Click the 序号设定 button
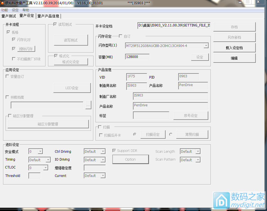The image size is (267, 211). (191, 116)
